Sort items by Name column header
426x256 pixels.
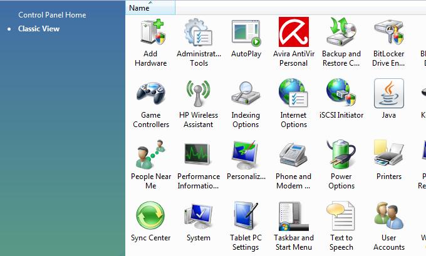pos(150,8)
